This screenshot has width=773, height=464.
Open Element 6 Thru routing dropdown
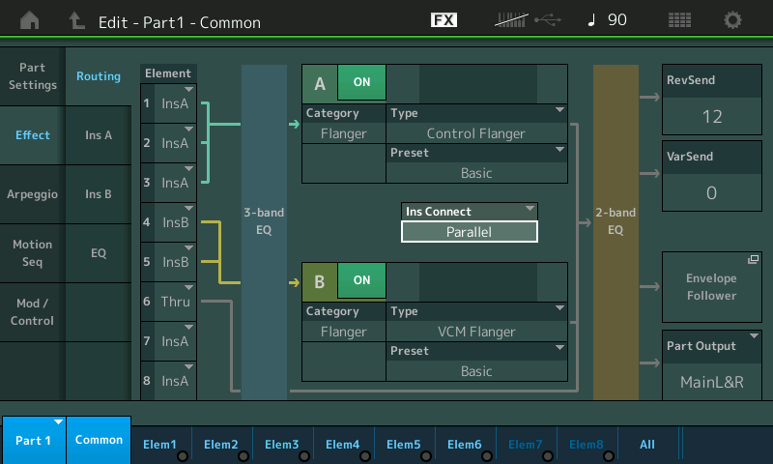coord(168,302)
